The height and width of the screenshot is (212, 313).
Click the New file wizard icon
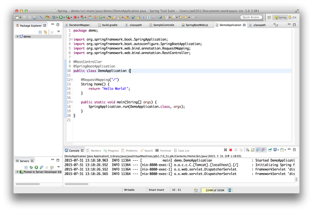pos(17,17)
